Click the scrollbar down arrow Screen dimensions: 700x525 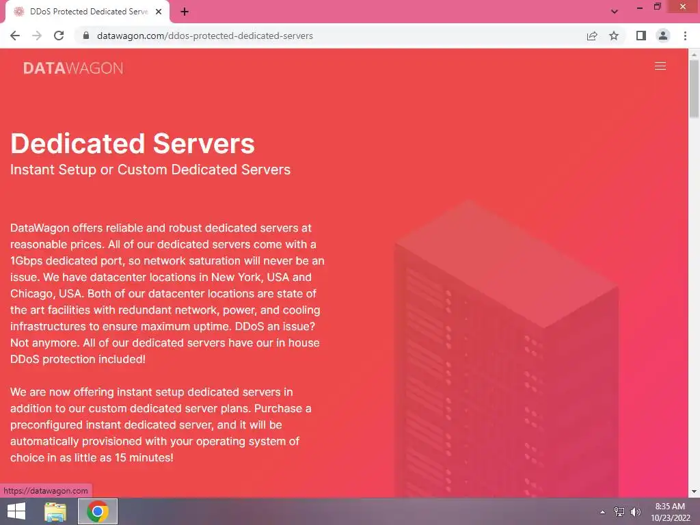(694, 492)
